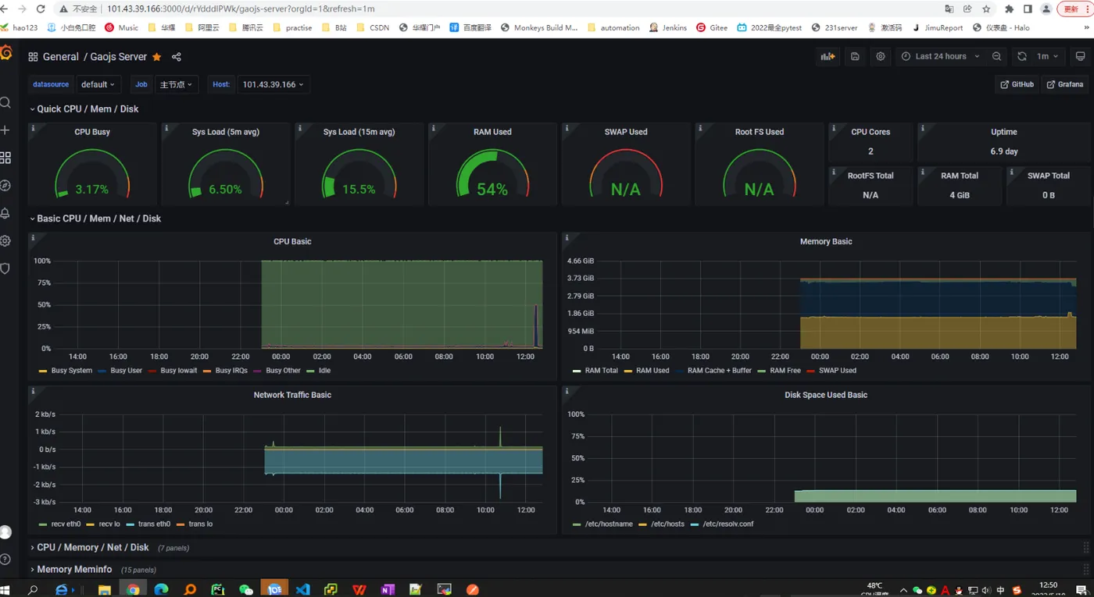Open the Explore compass sidebar icon
Image resolution: width=1094 pixels, height=597 pixels.
click(x=5, y=186)
